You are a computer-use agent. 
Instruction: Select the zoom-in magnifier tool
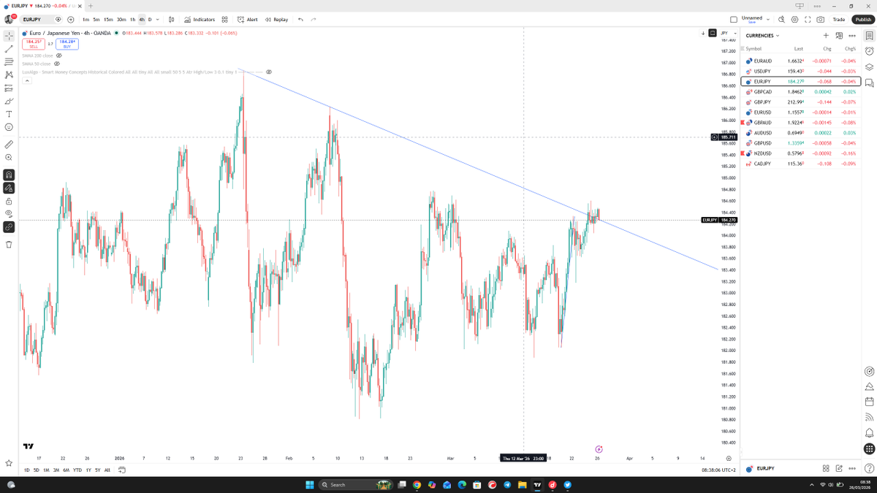[x=9, y=157]
